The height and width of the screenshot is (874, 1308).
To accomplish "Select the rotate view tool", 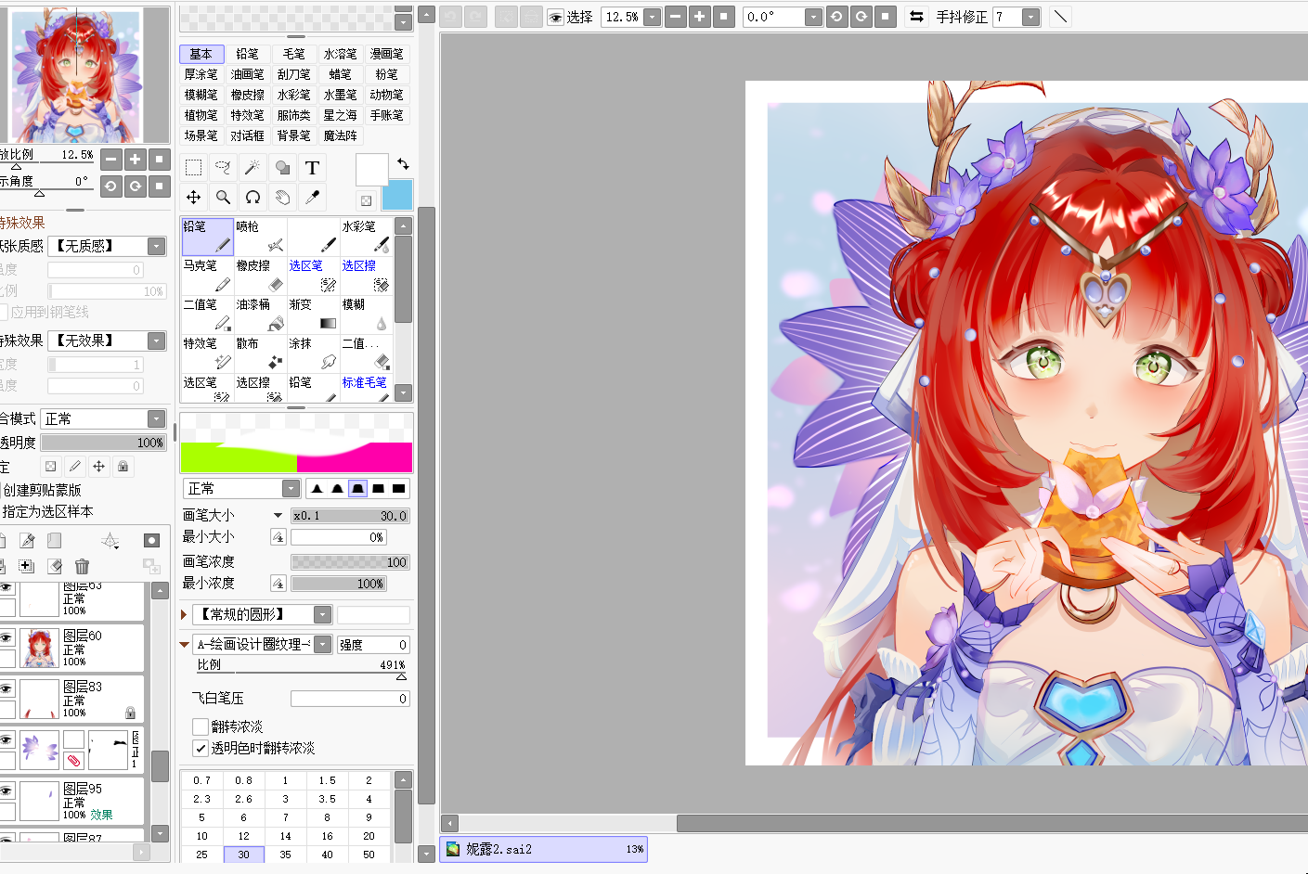I will point(253,198).
